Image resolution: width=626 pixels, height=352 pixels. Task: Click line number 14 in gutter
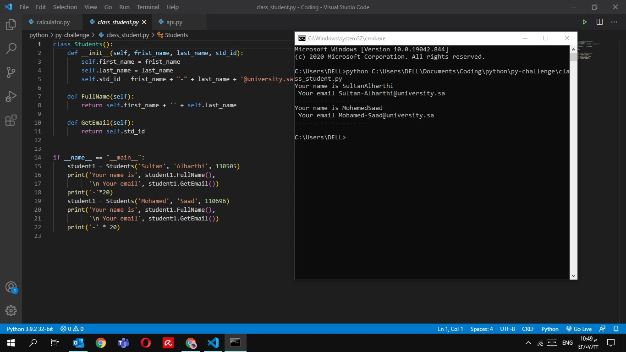tap(38, 157)
